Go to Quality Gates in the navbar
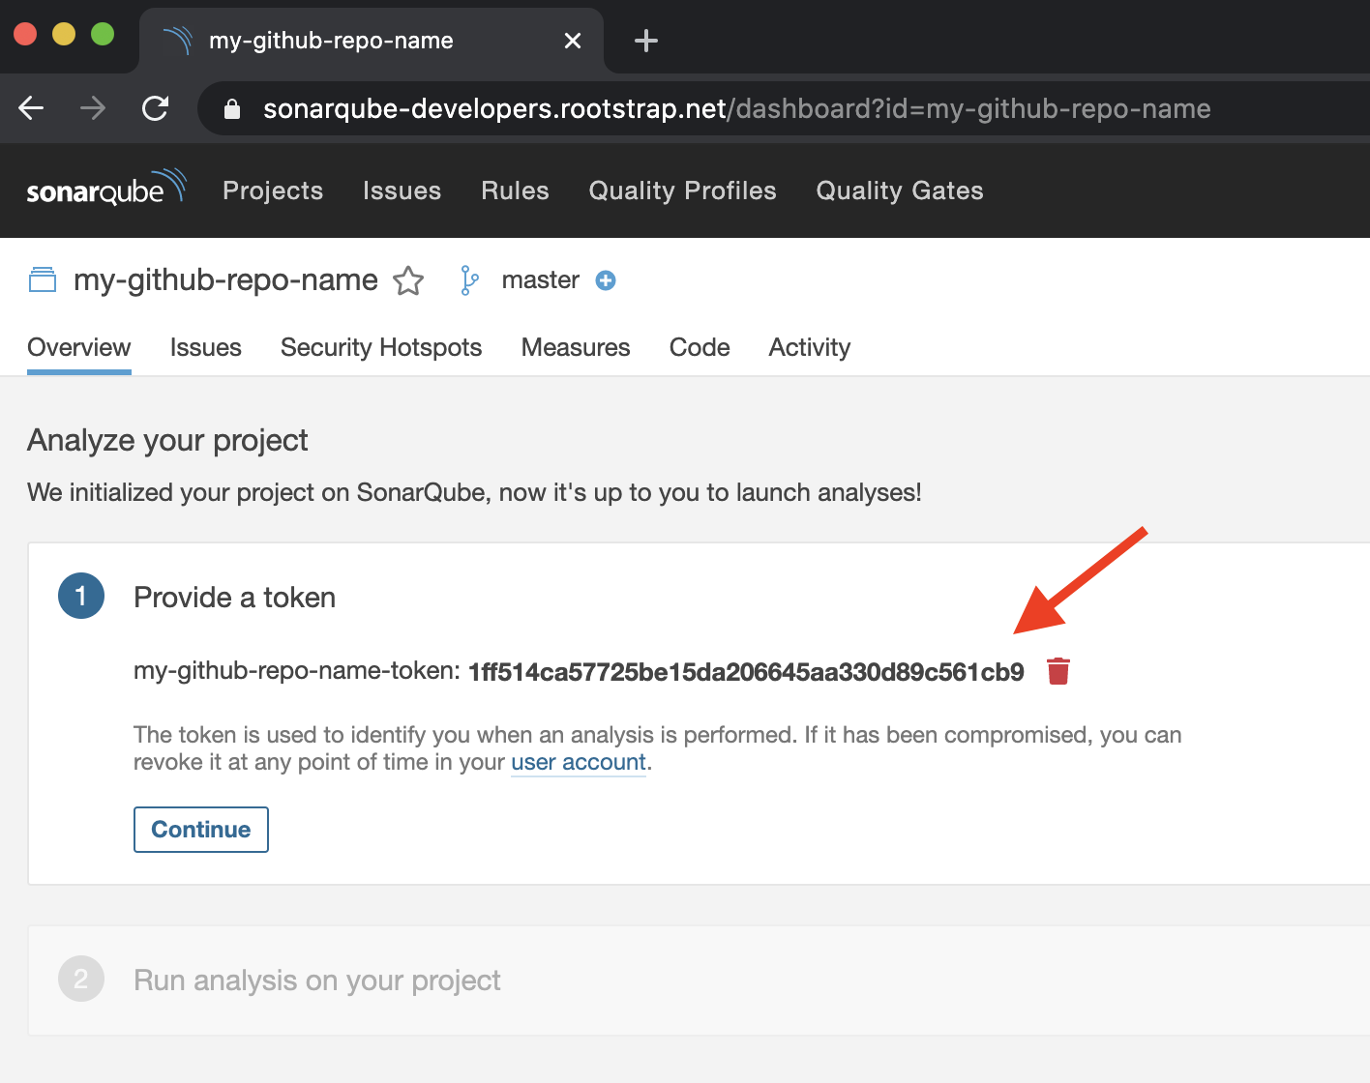 click(x=899, y=190)
